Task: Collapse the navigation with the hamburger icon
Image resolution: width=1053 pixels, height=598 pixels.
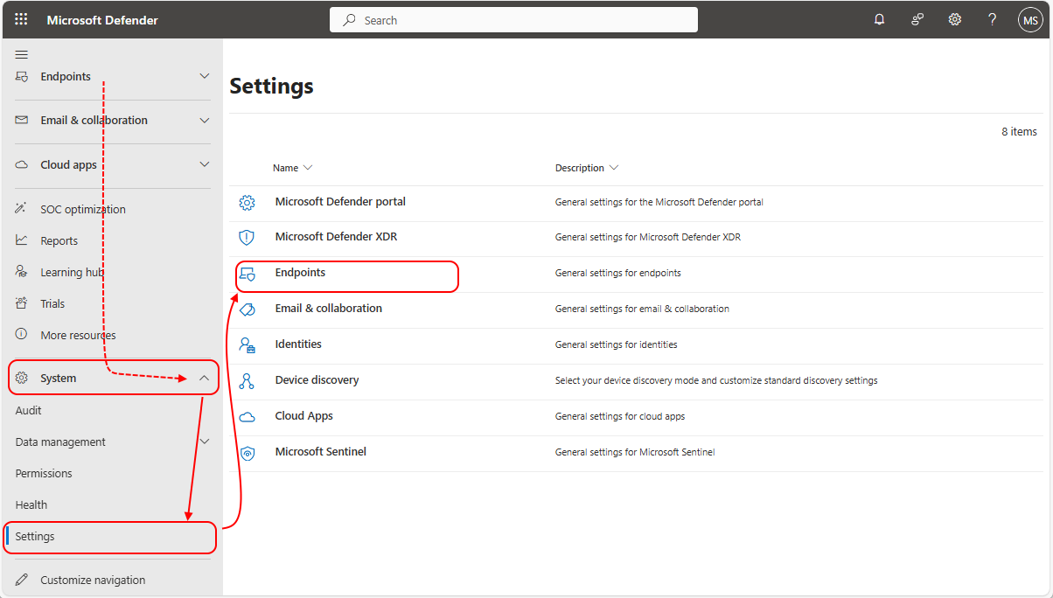Action: click(21, 53)
